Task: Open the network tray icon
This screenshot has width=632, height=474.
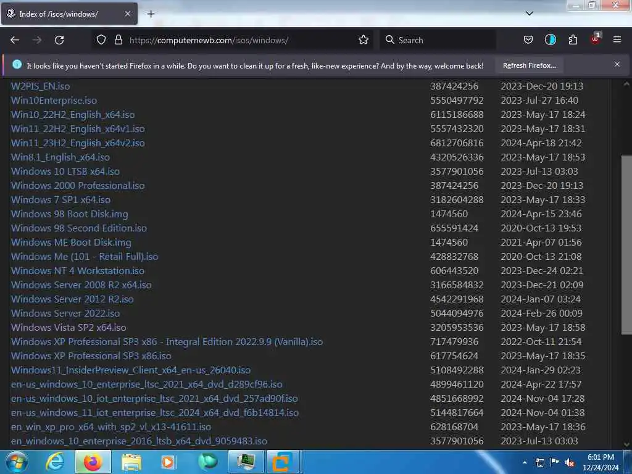Action: pyautogui.click(x=540, y=462)
